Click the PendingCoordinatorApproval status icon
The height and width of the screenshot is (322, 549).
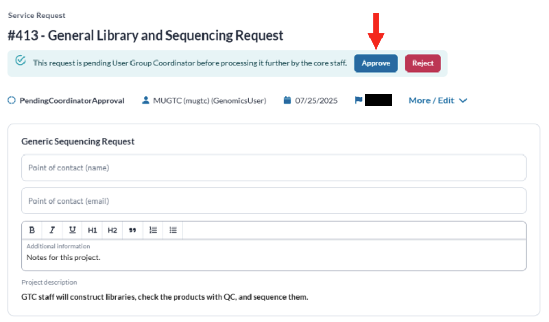[x=12, y=101]
